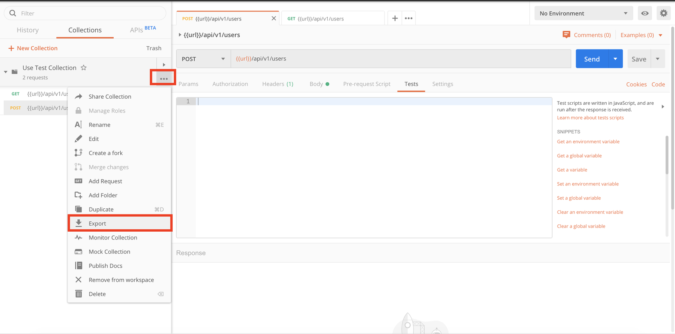The height and width of the screenshot is (334, 675).
Task: Click the Save button
Action: tap(639, 59)
